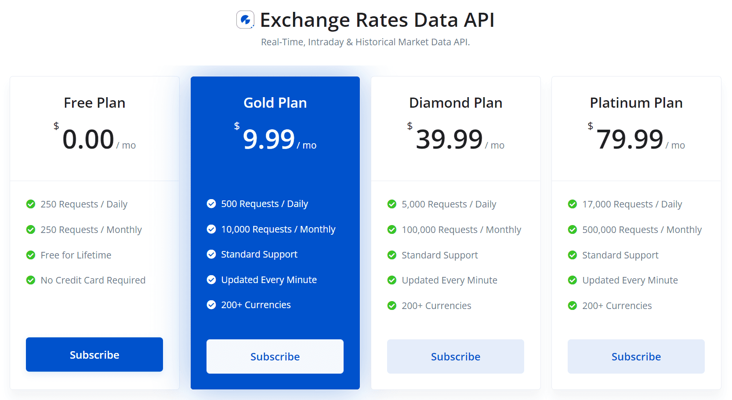Click check icon beside No Credit Card Required
The height and width of the screenshot is (400, 732).
point(31,280)
